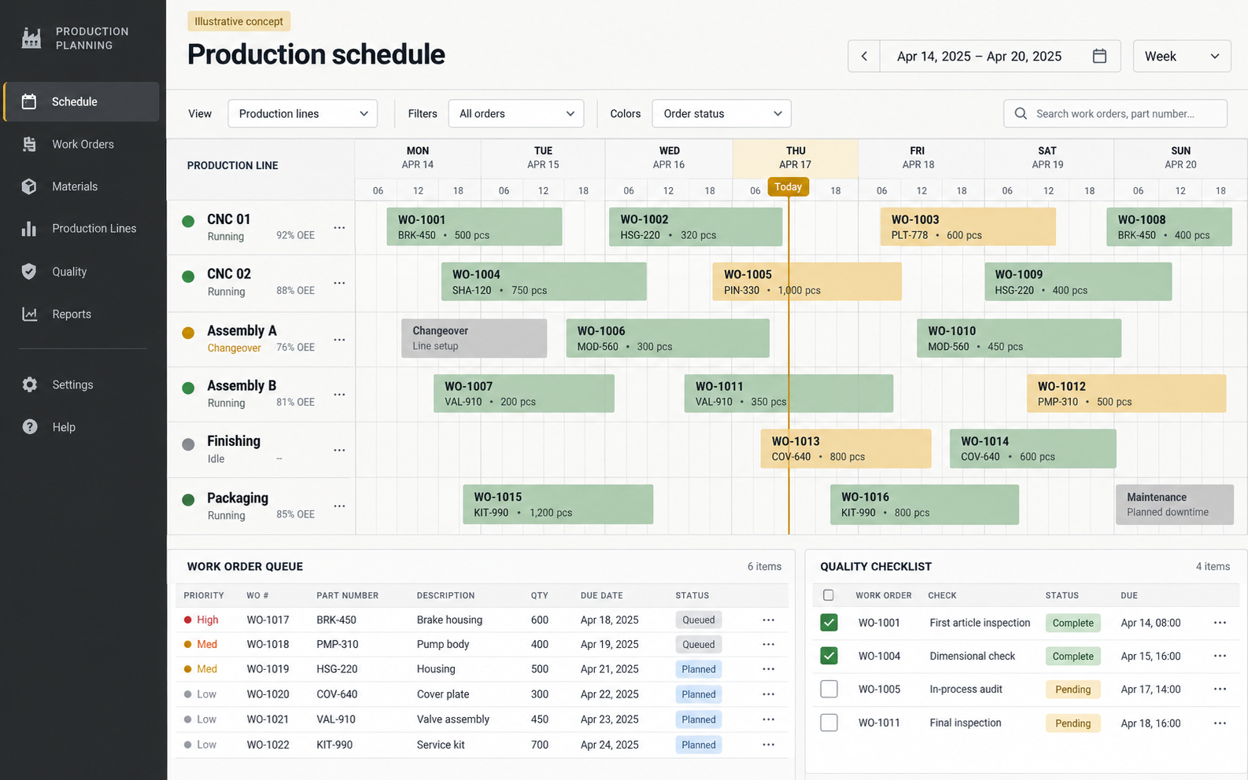
Task: Open actions menu for WO-1022 row
Action: tap(768, 745)
